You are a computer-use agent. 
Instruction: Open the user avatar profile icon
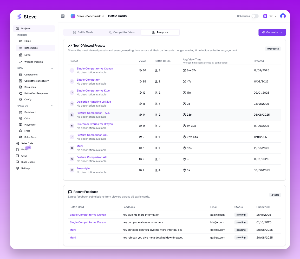click(283, 16)
